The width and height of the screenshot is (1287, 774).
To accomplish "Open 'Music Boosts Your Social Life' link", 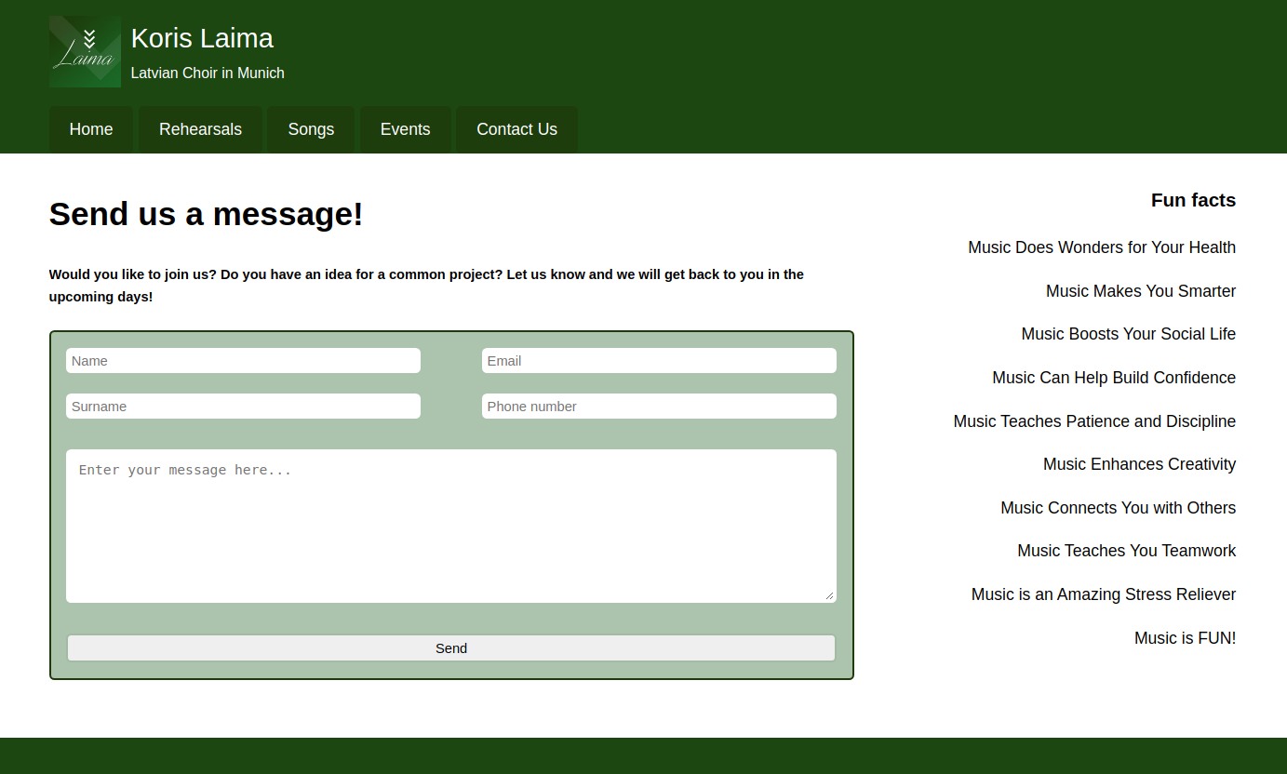I will (1128, 334).
